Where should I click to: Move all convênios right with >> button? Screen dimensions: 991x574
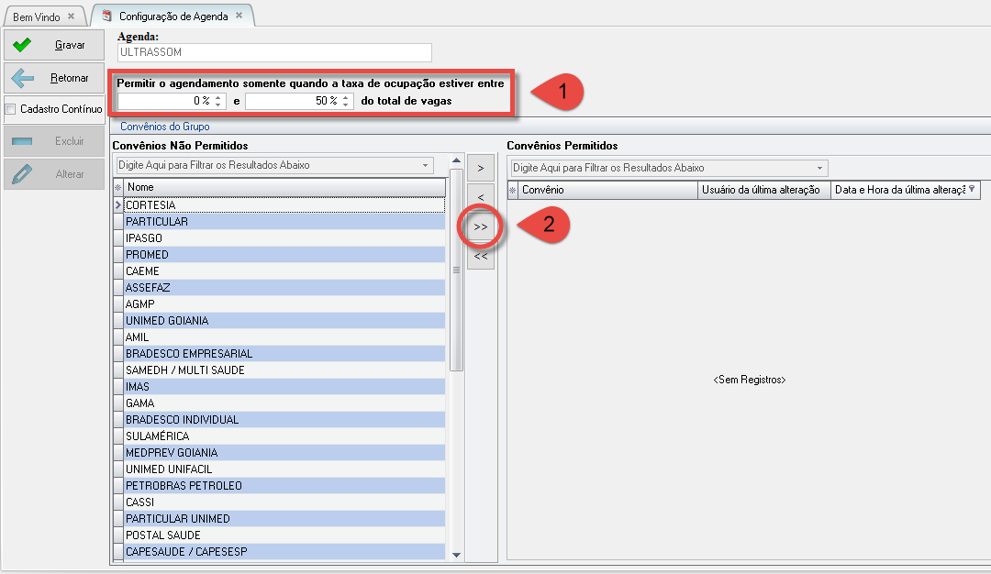pyautogui.click(x=481, y=226)
